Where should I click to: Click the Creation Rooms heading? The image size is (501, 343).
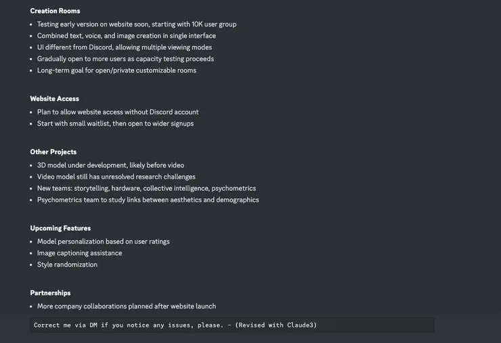[55, 11]
